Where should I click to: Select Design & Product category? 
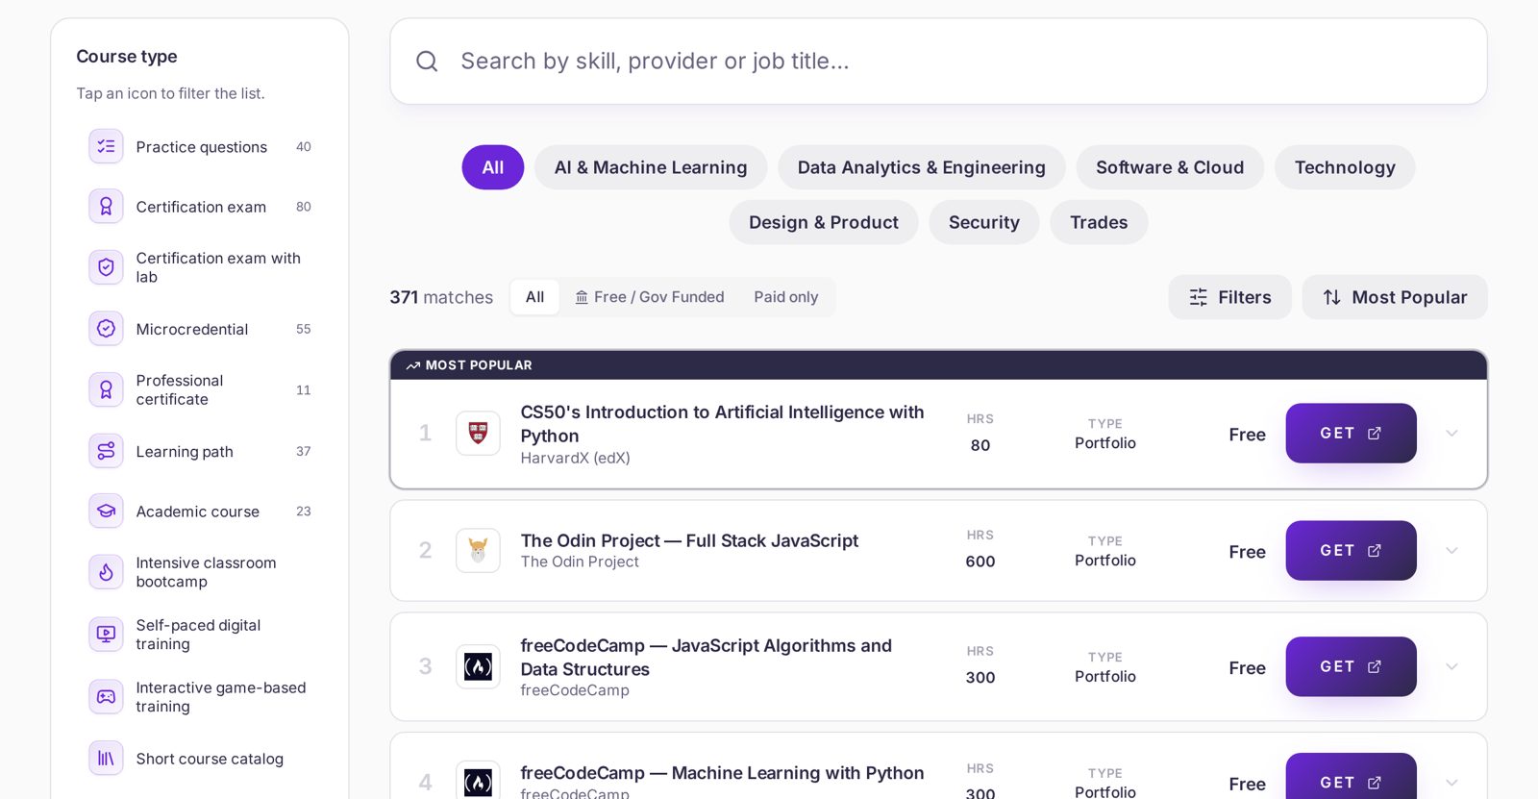[824, 222]
